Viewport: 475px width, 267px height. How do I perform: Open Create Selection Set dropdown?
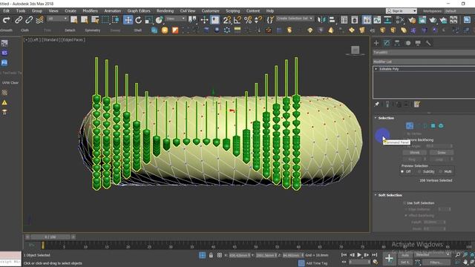(x=295, y=19)
